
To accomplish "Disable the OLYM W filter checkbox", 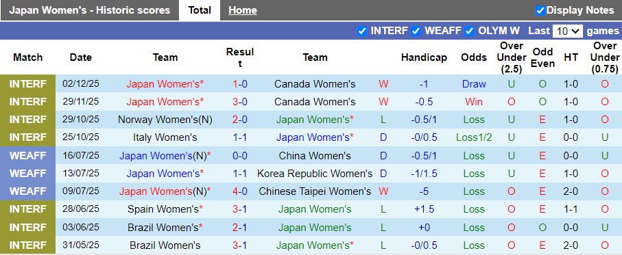I will [x=469, y=31].
